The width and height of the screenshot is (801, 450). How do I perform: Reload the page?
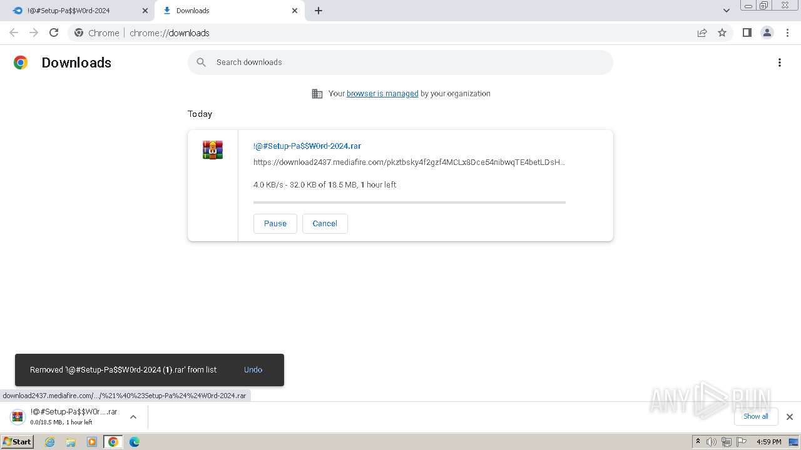[54, 32]
